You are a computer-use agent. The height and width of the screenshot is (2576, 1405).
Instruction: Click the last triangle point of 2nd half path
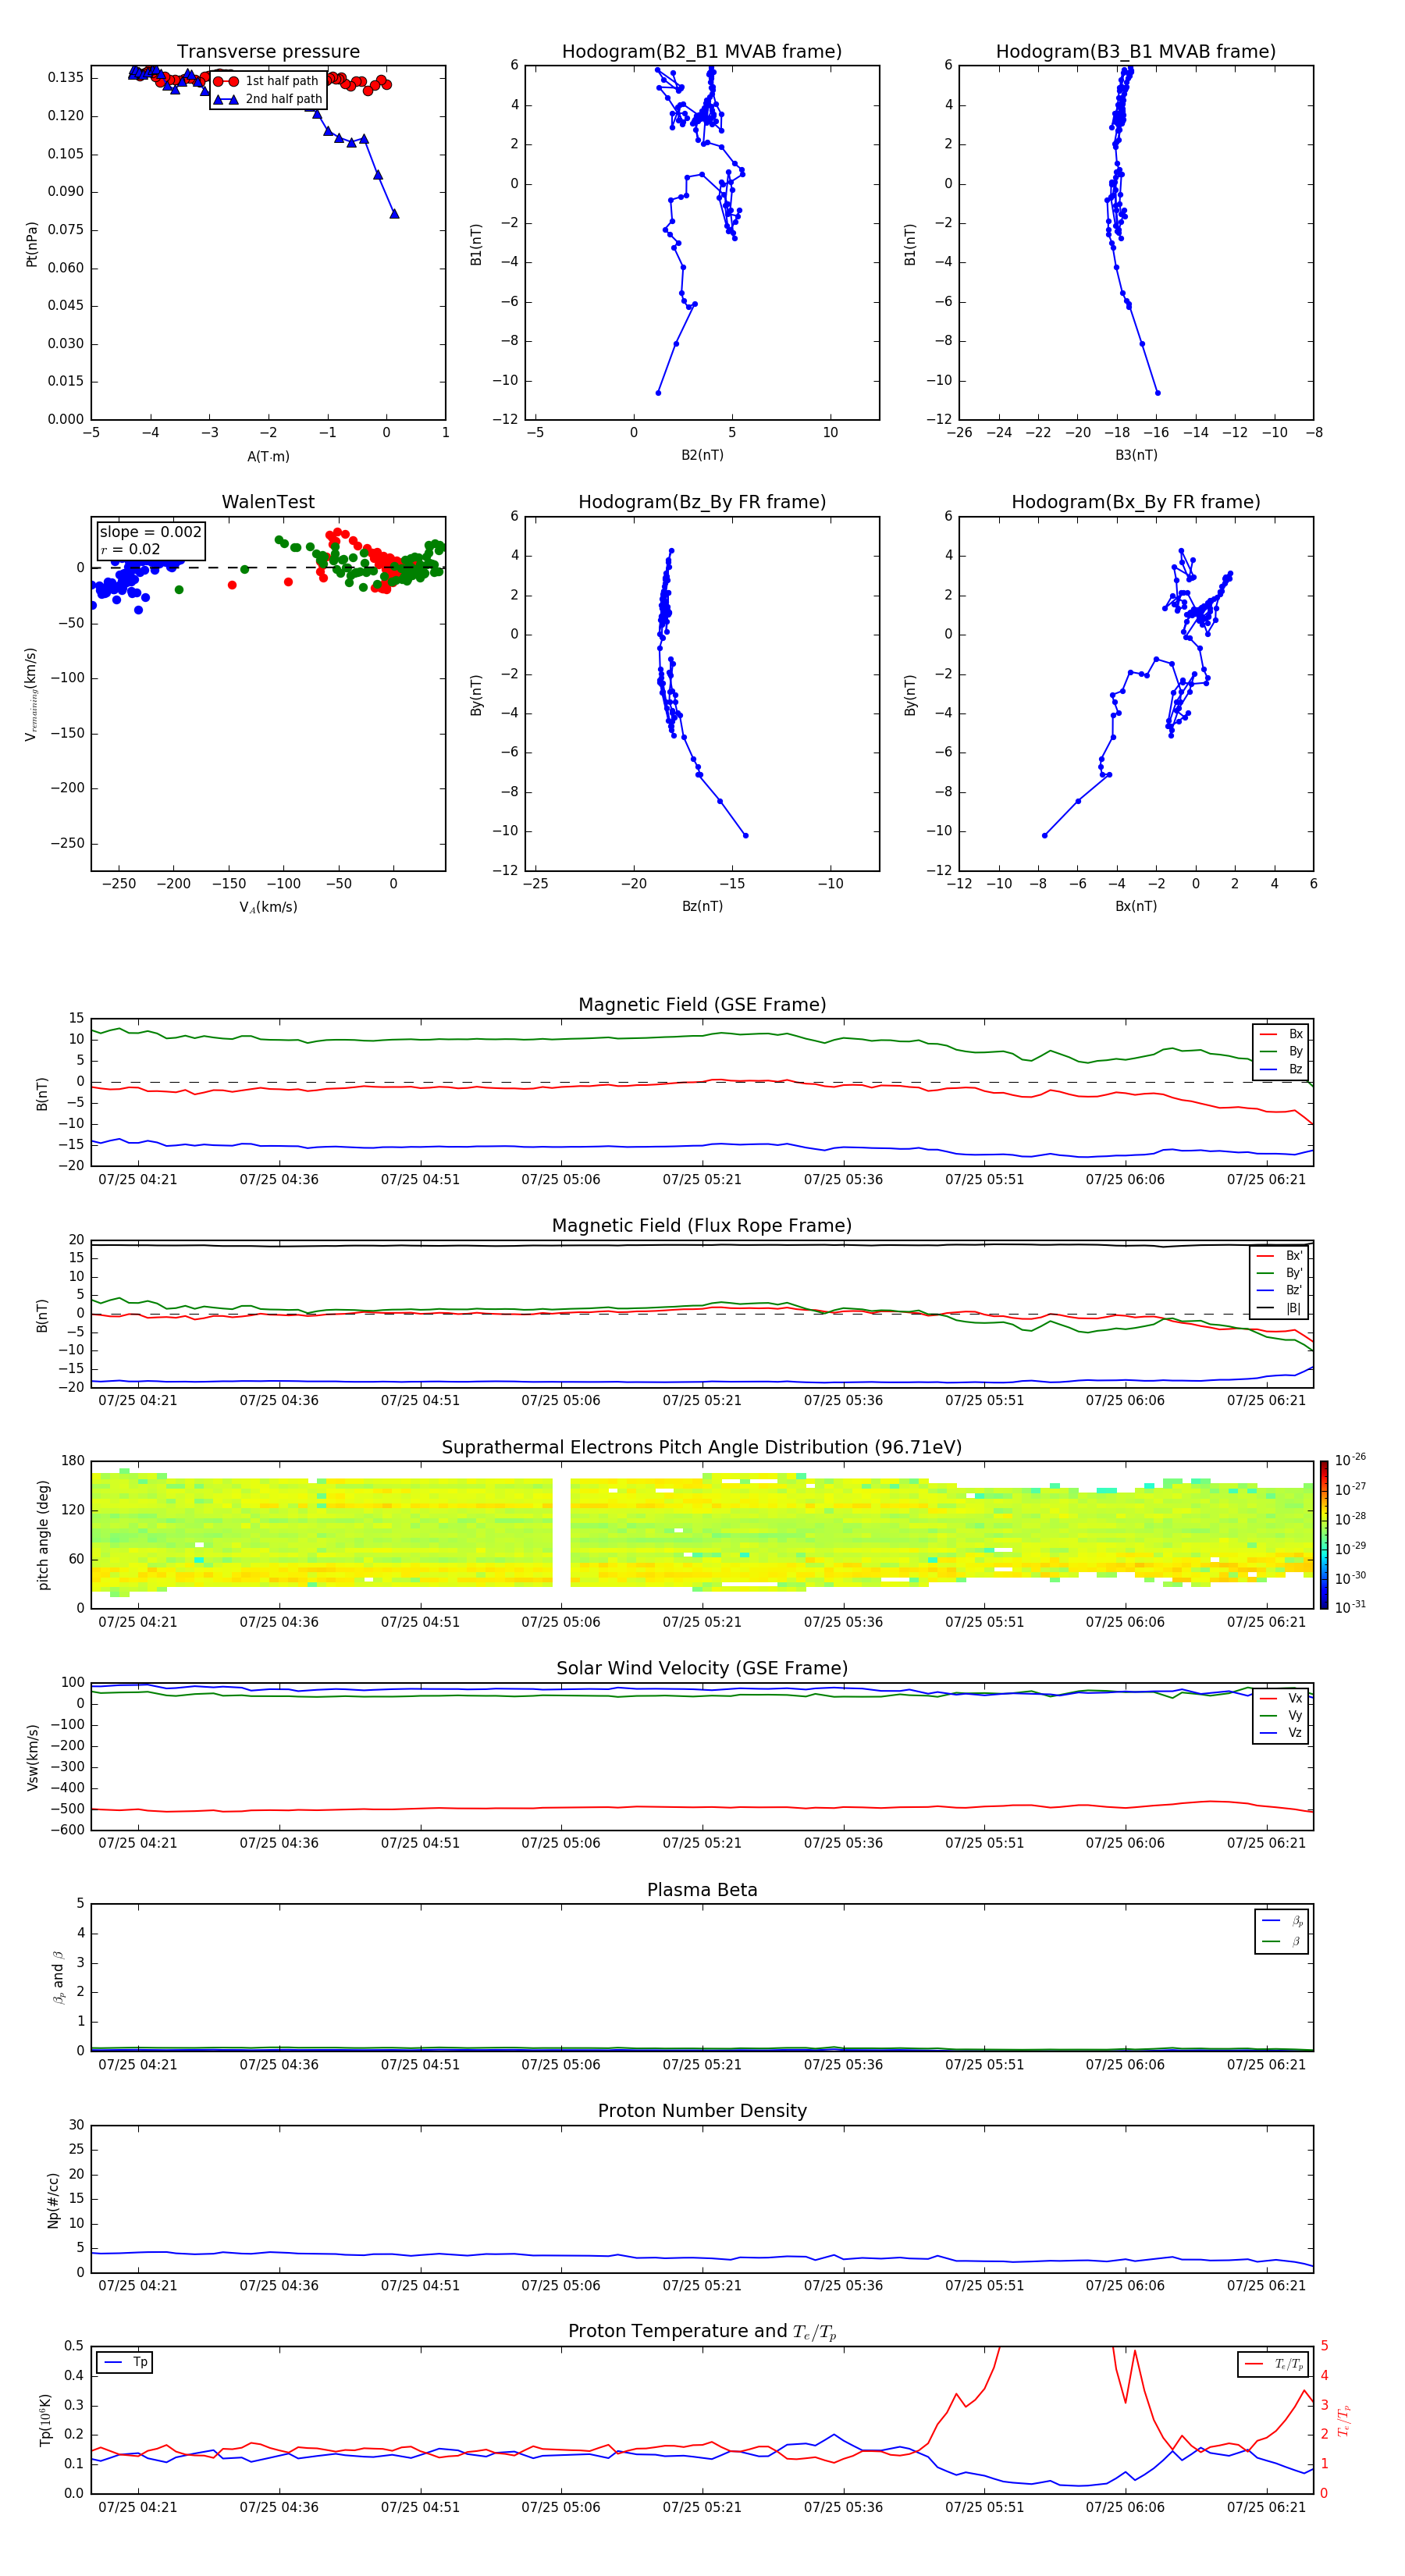(x=394, y=213)
